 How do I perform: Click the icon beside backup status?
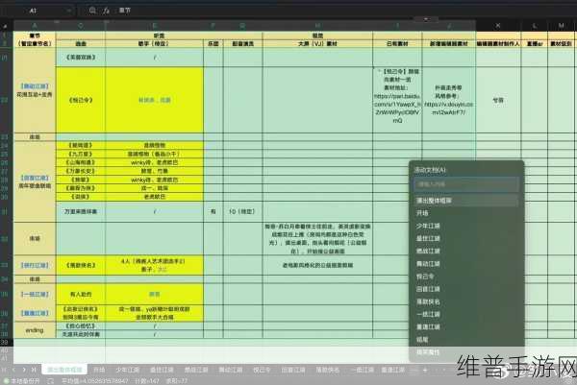pos(51,381)
